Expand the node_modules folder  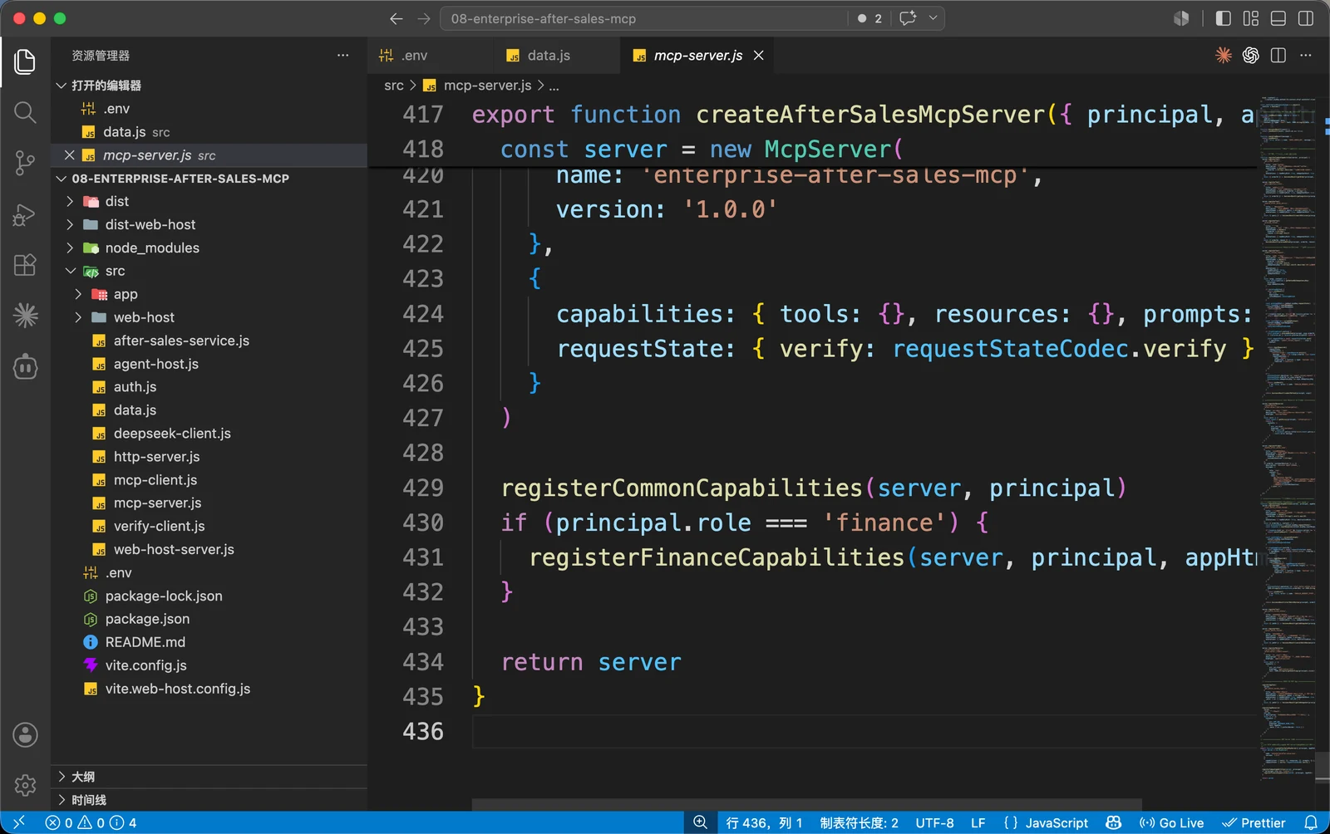tap(70, 248)
